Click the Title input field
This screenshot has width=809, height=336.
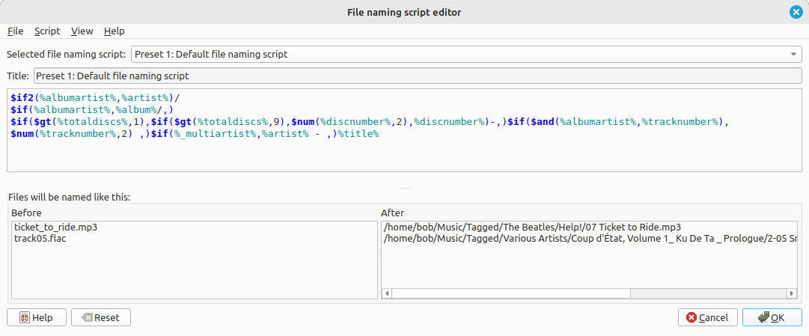tap(418, 76)
